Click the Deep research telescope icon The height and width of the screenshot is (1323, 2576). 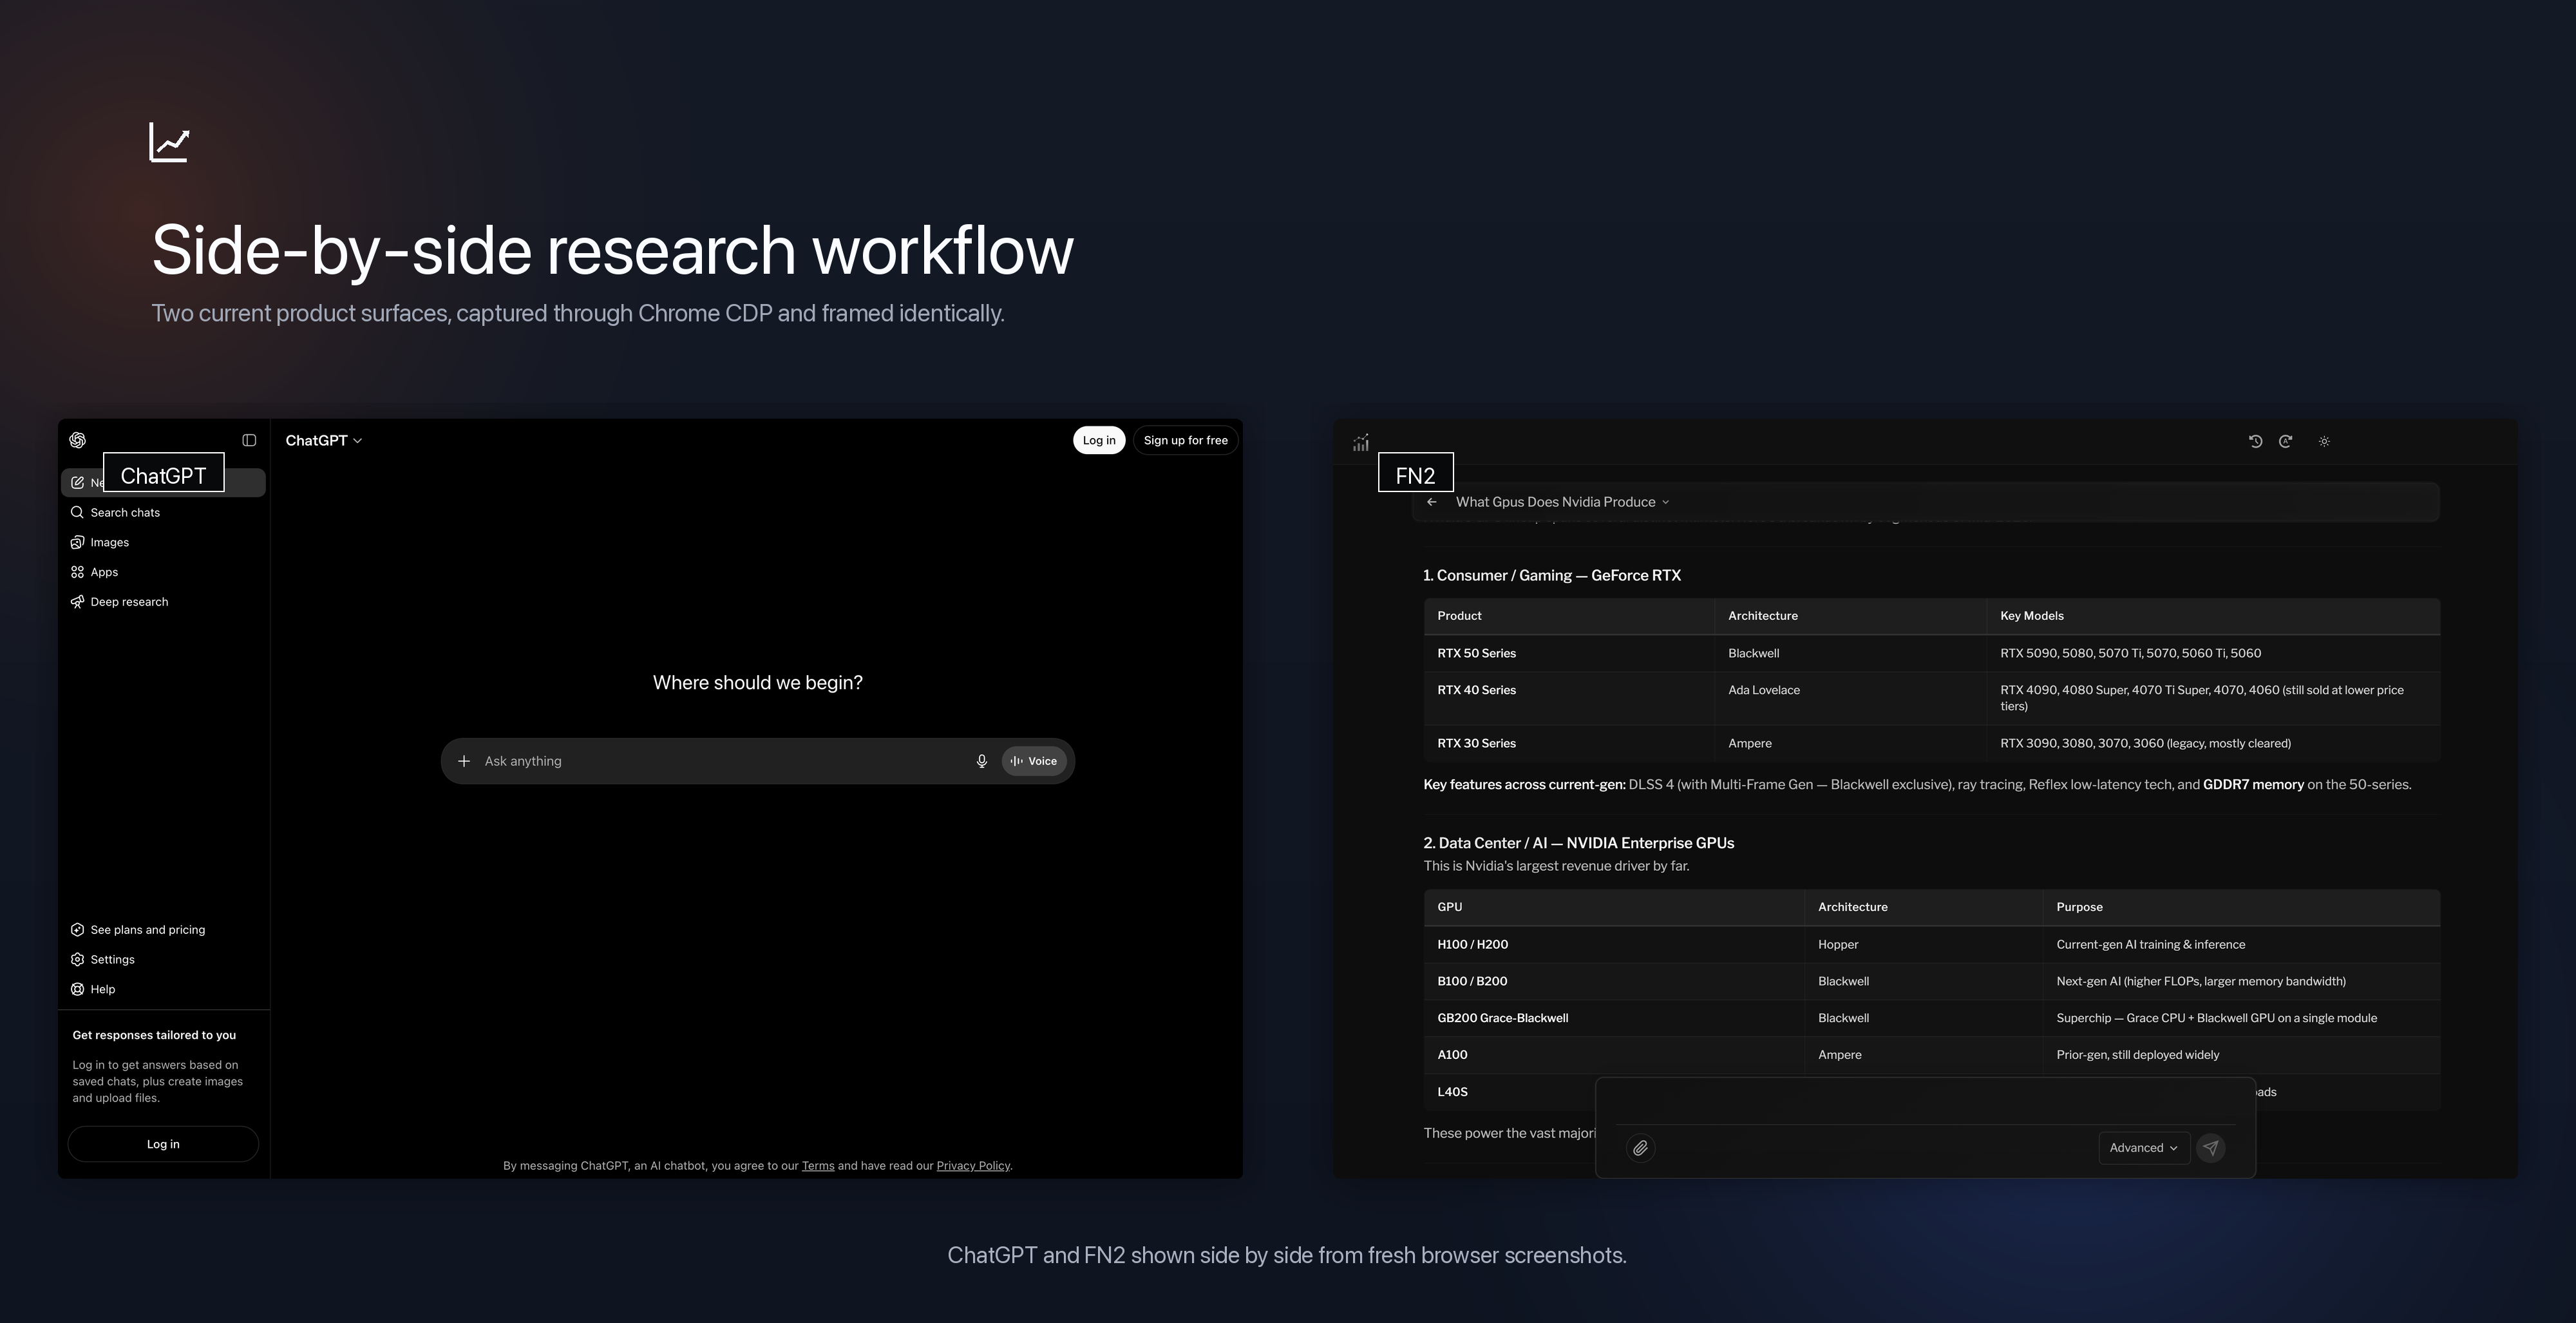click(77, 602)
